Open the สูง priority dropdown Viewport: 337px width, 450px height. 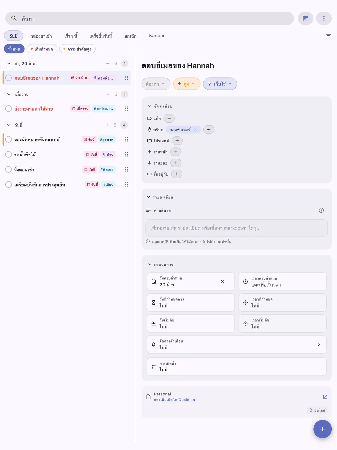(x=187, y=84)
